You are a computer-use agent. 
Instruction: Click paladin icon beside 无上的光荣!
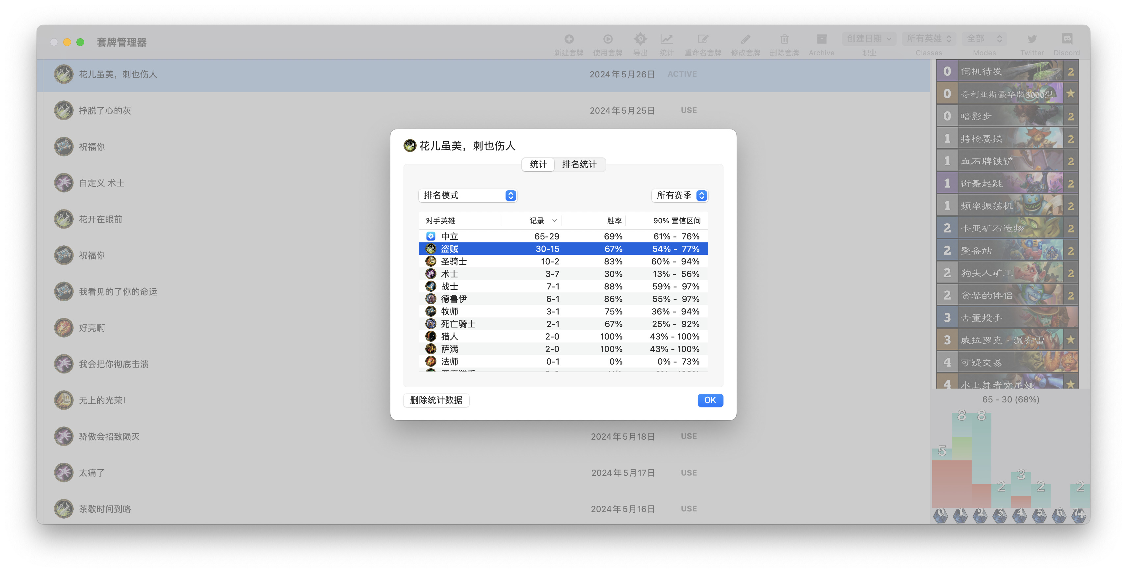[64, 400]
